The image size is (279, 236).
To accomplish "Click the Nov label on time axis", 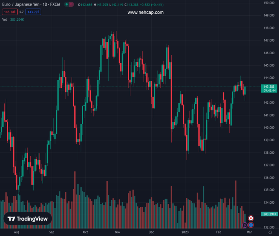I will pyautogui.click(x=117, y=232).
